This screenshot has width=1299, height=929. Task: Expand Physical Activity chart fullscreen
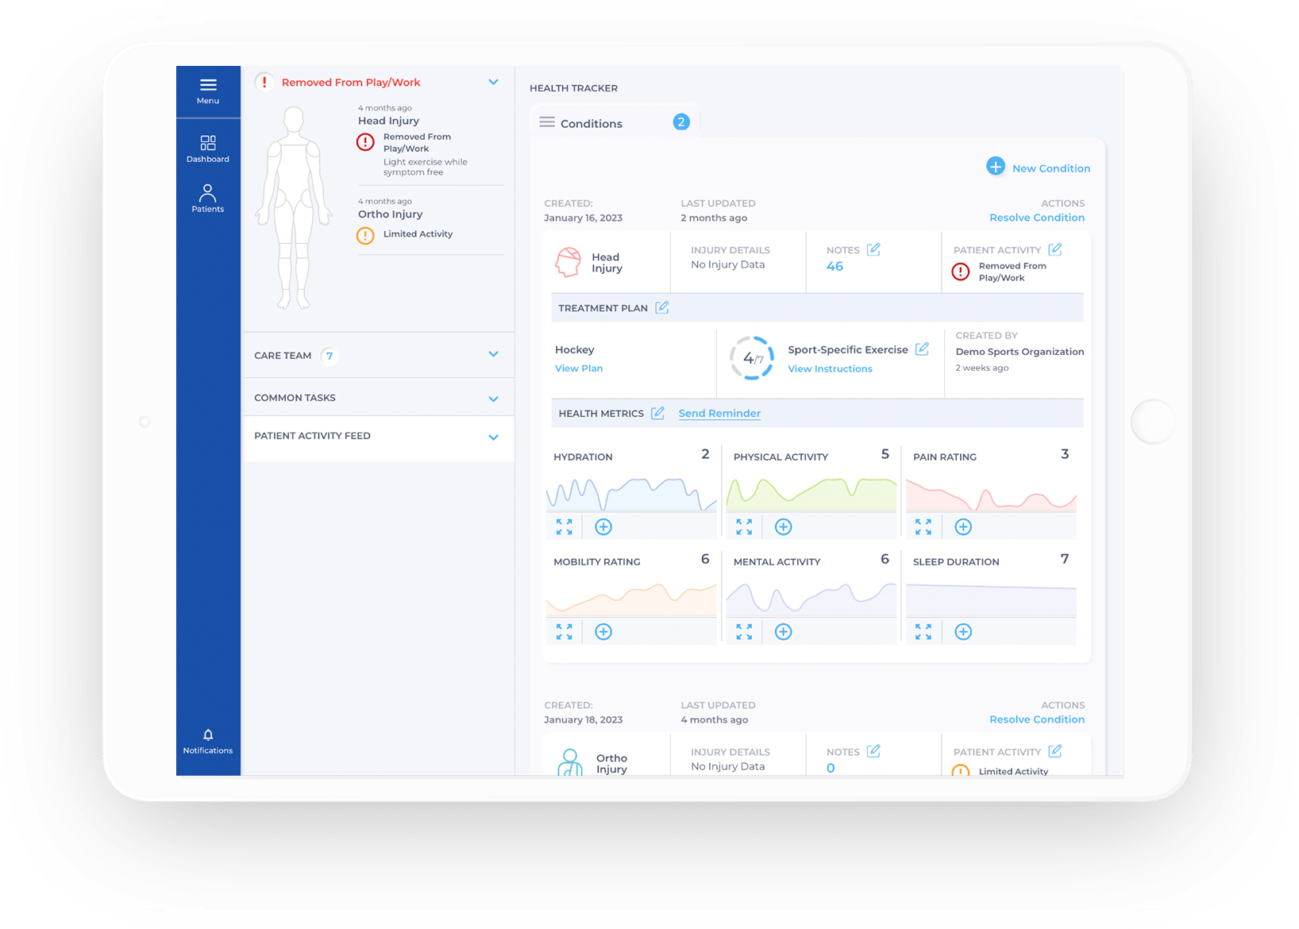click(x=744, y=526)
